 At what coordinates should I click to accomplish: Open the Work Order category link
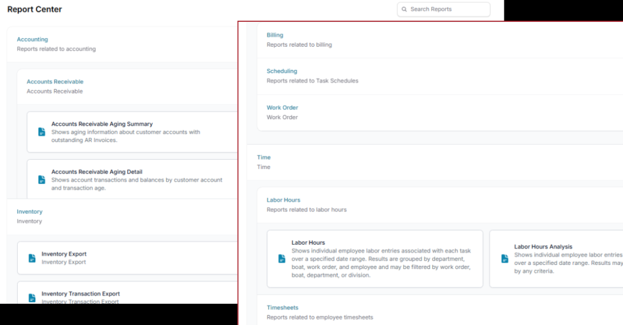click(282, 108)
